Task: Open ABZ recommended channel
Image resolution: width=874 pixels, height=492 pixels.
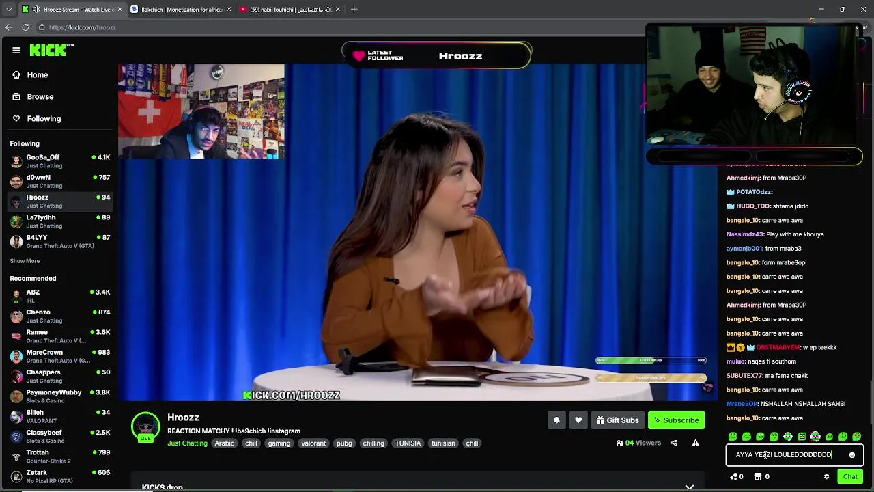Action: 60,296
